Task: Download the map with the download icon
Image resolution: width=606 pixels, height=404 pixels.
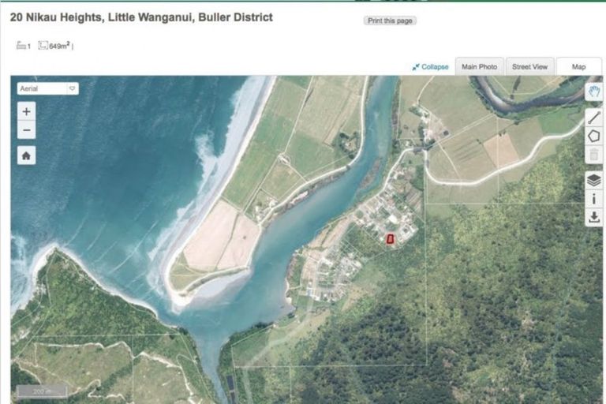Action: (594, 218)
